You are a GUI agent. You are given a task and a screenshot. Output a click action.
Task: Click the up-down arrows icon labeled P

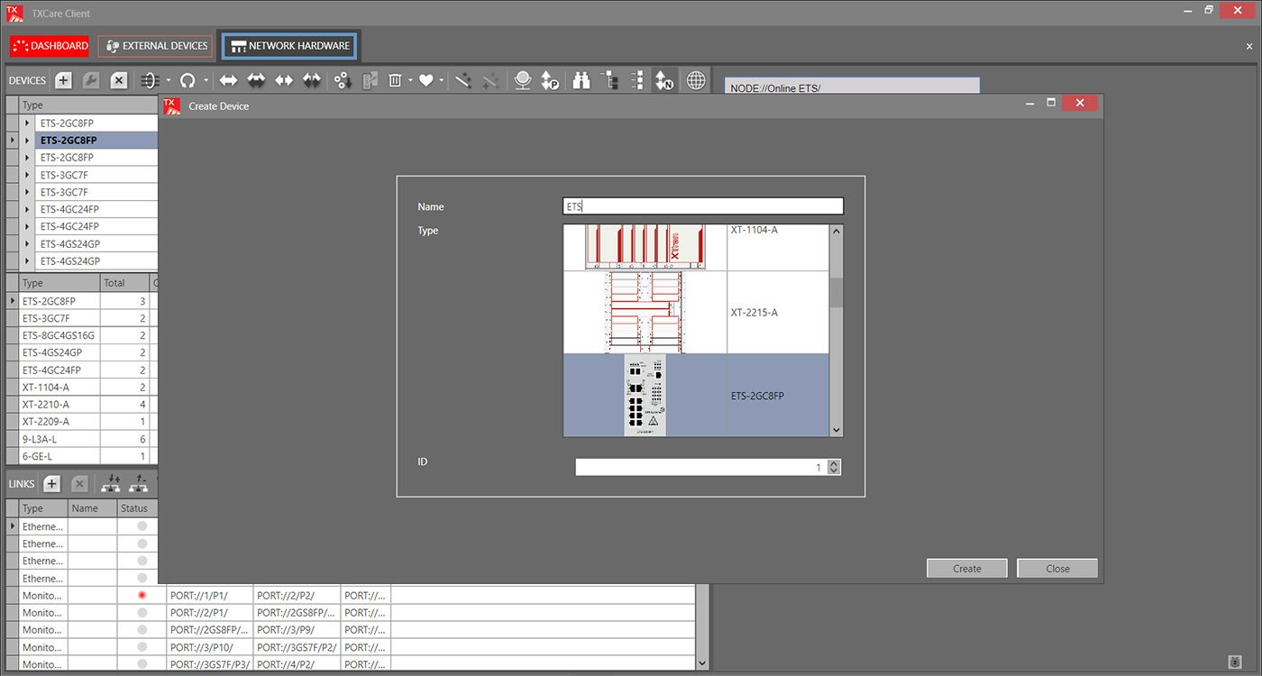pos(550,80)
